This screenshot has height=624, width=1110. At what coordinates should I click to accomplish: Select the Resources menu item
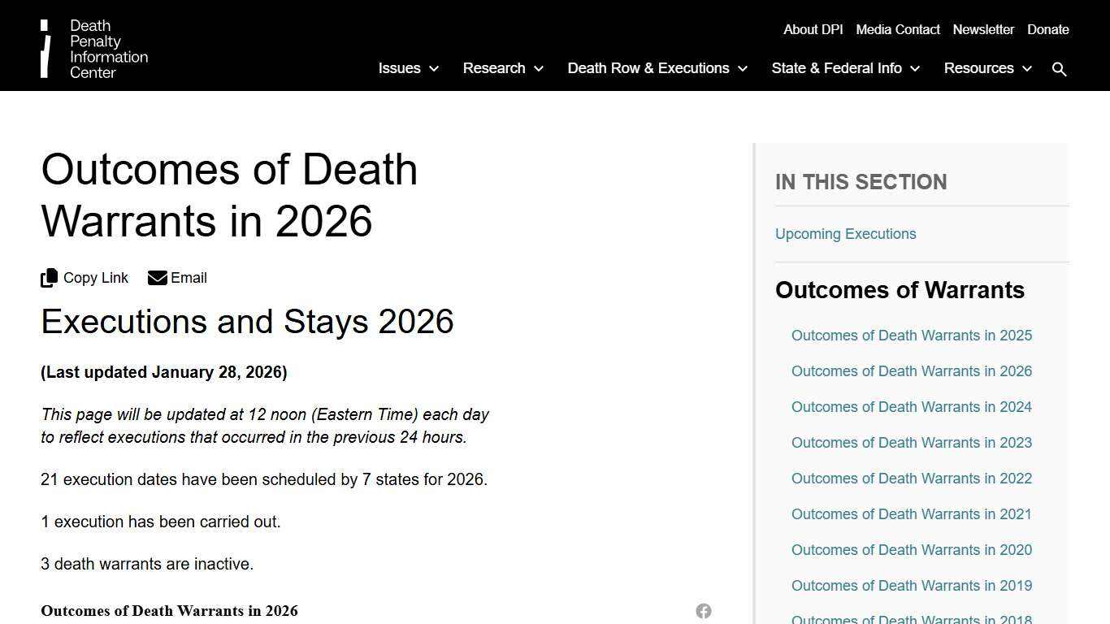pyautogui.click(x=978, y=69)
